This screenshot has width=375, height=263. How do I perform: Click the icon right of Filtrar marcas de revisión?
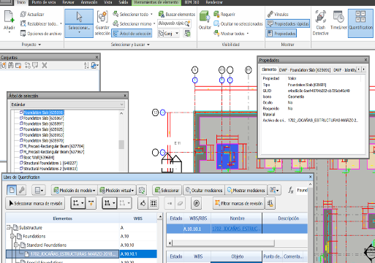pos(270,203)
